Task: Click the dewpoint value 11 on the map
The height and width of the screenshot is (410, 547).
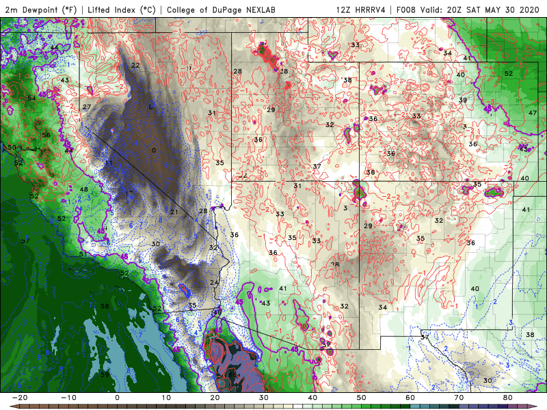Action: point(109,163)
